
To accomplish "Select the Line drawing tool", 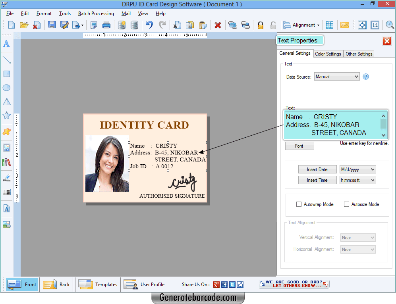I will [6, 60].
